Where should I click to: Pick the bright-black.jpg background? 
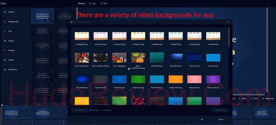[x=100, y=79]
